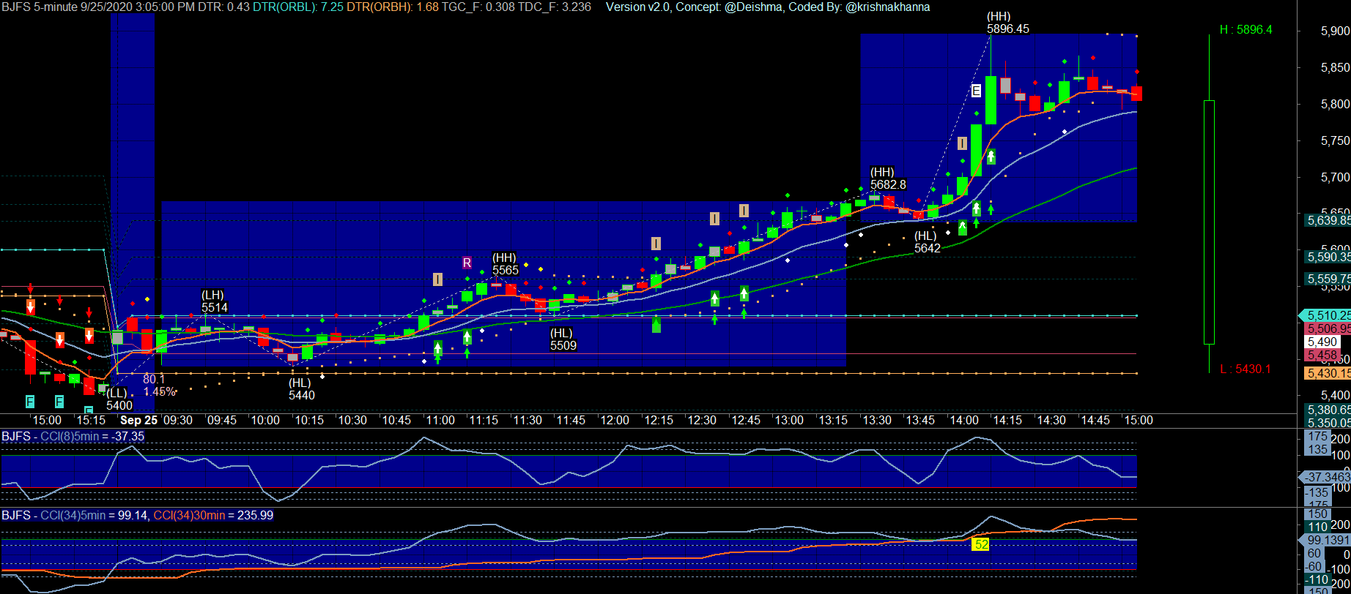Screen dimensions: 1351x594
Task: Click the Sep 25 date label on the time axis
Action: tap(138, 420)
